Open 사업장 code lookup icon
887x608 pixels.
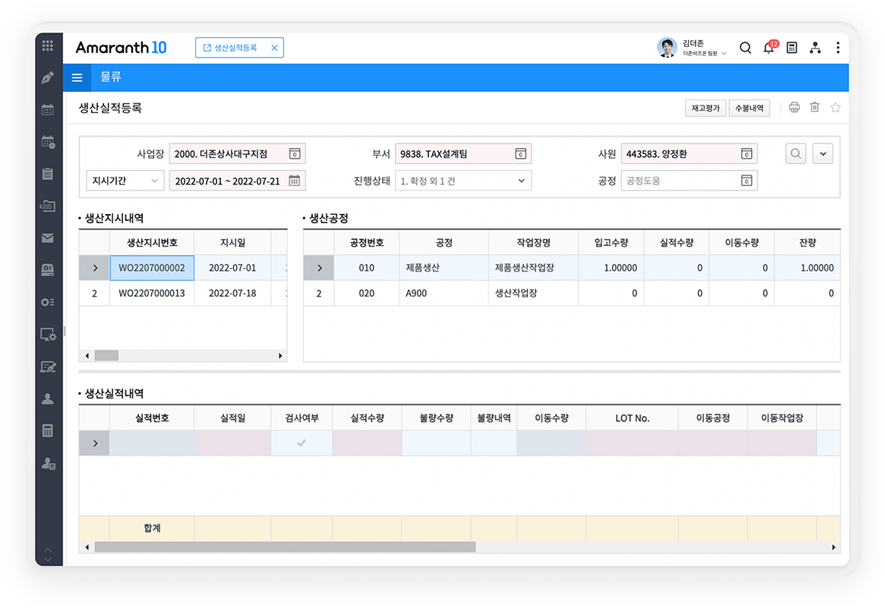(x=295, y=154)
